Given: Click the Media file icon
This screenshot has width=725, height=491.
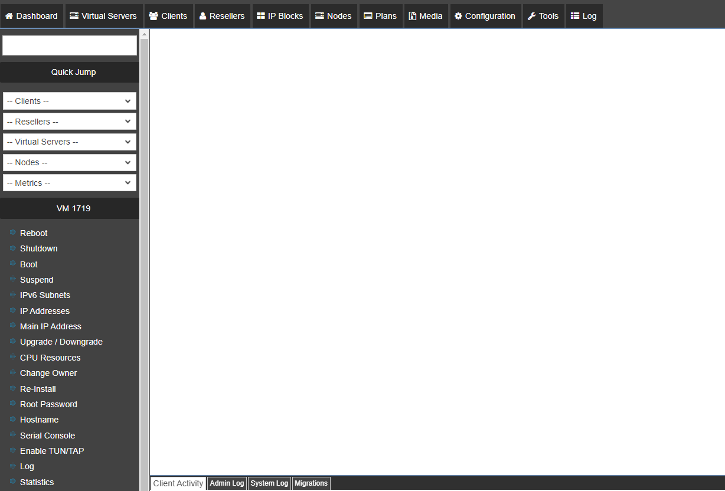Looking at the screenshot, I should click(413, 16).
